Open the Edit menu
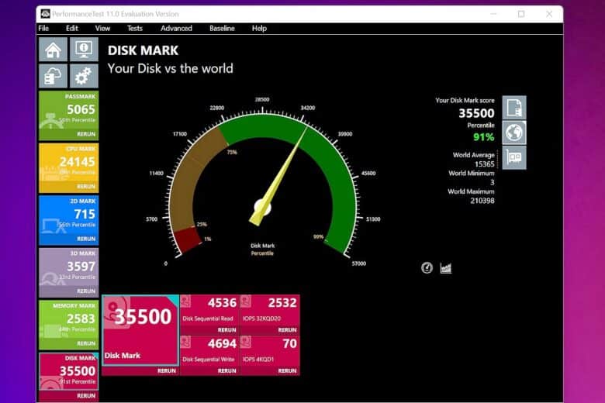The height and width of the screenshot is (403, 605). point(72,28)
